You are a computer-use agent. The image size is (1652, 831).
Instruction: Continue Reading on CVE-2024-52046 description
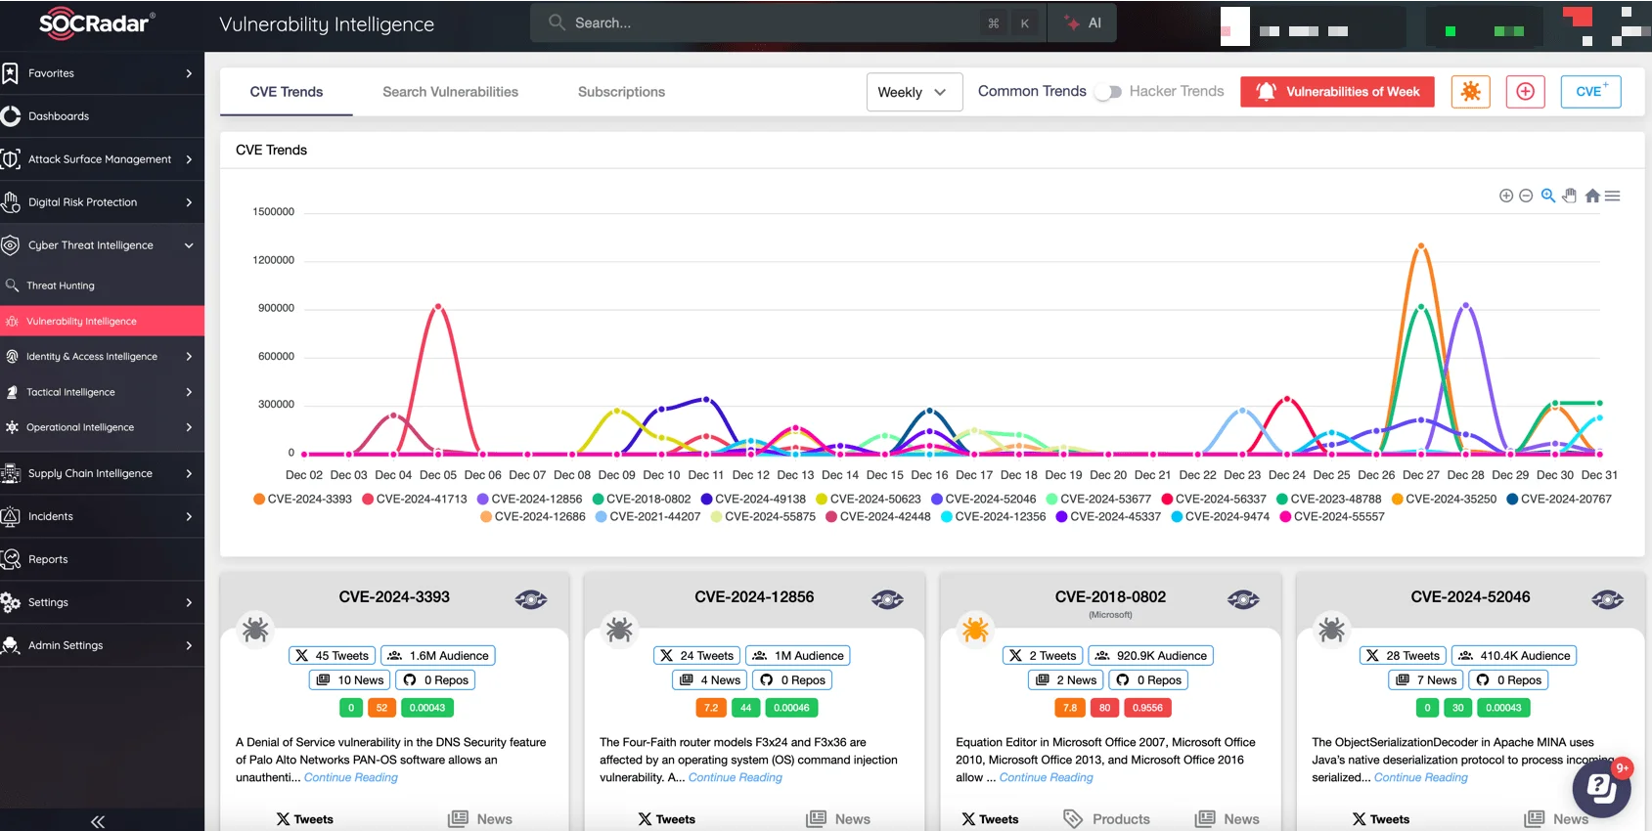click(x=1421, y=778)
